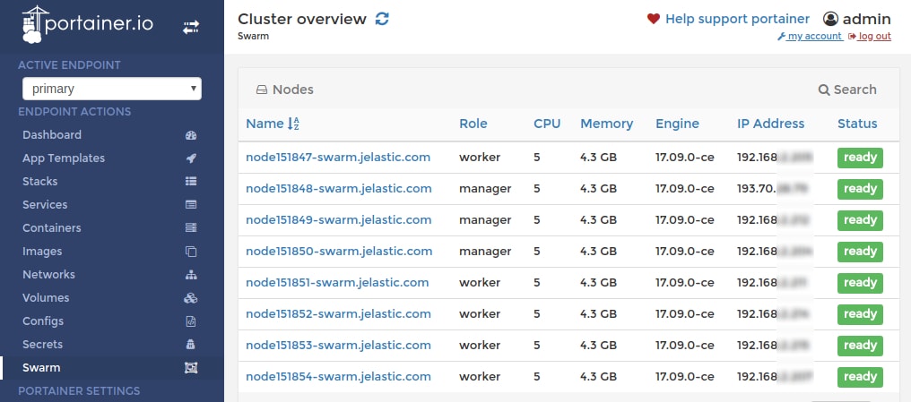Click ready badge for node151854
Screen dimensions: 911x402
(860, 377)
